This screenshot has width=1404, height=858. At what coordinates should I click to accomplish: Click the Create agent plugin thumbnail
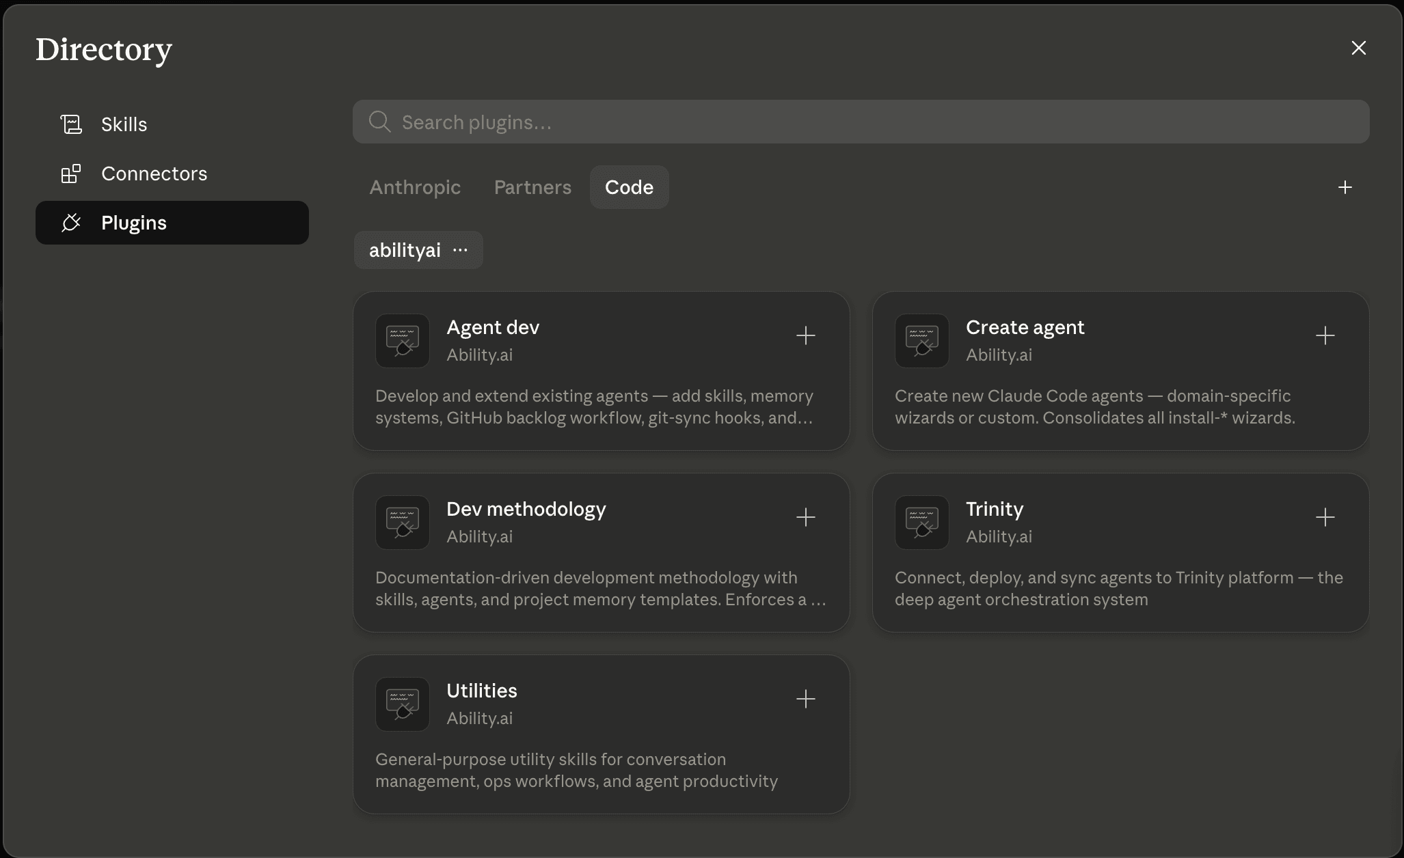pos(922,341)
